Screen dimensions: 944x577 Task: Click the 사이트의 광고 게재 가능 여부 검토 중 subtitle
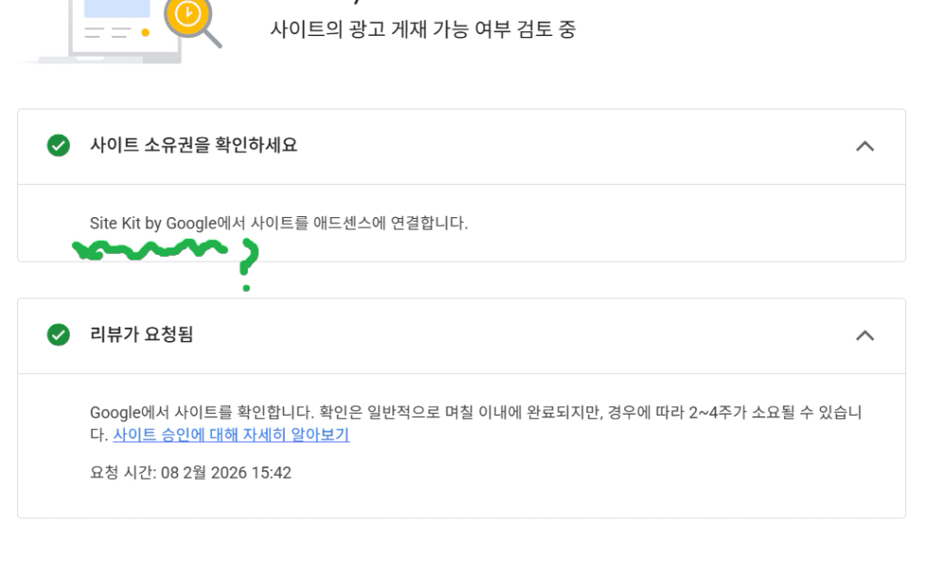coord(423,31)
